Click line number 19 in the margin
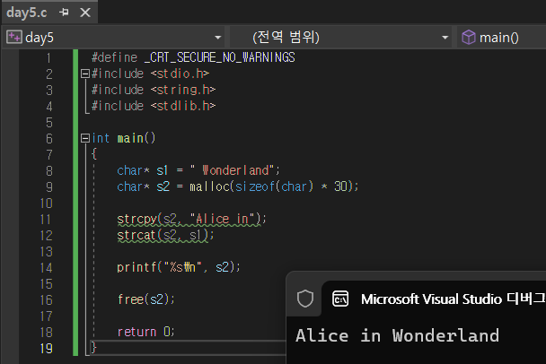The image size is (546, 364). pyautogui.click(x=47, y=348)
